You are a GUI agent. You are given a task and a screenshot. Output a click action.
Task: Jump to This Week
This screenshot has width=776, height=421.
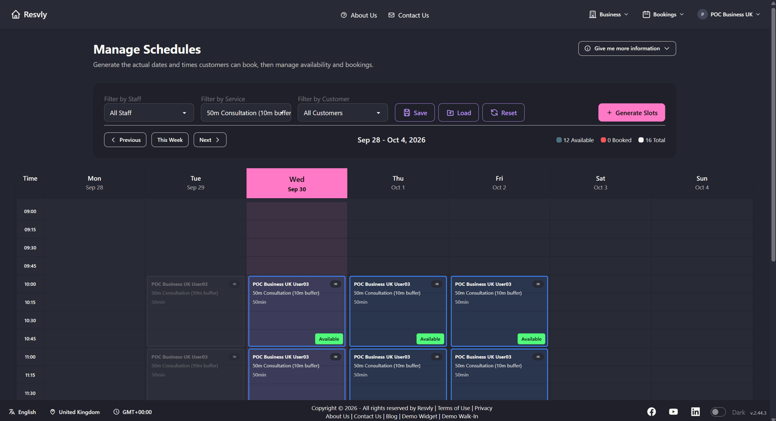170,140
